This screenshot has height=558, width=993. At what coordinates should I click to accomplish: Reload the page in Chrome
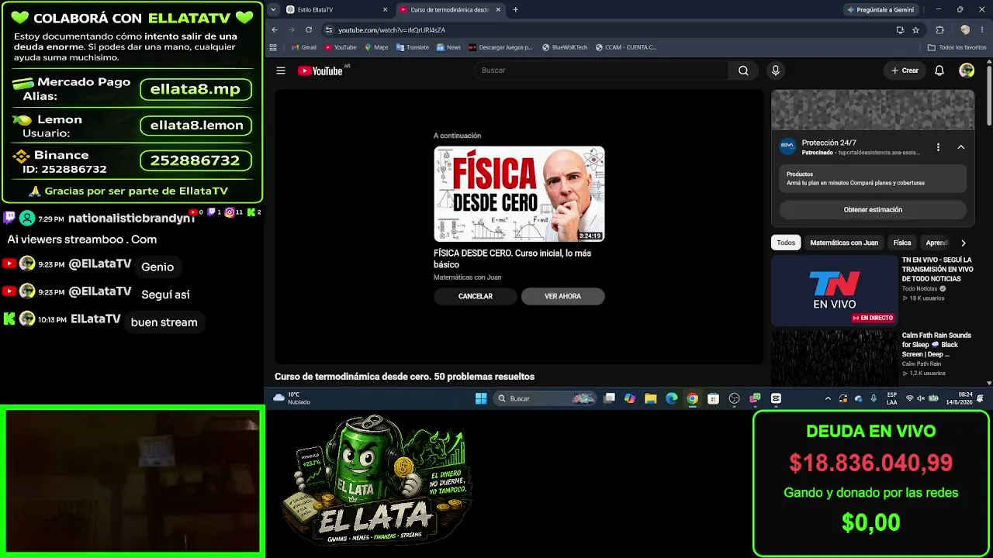click(x=309, y=29)
